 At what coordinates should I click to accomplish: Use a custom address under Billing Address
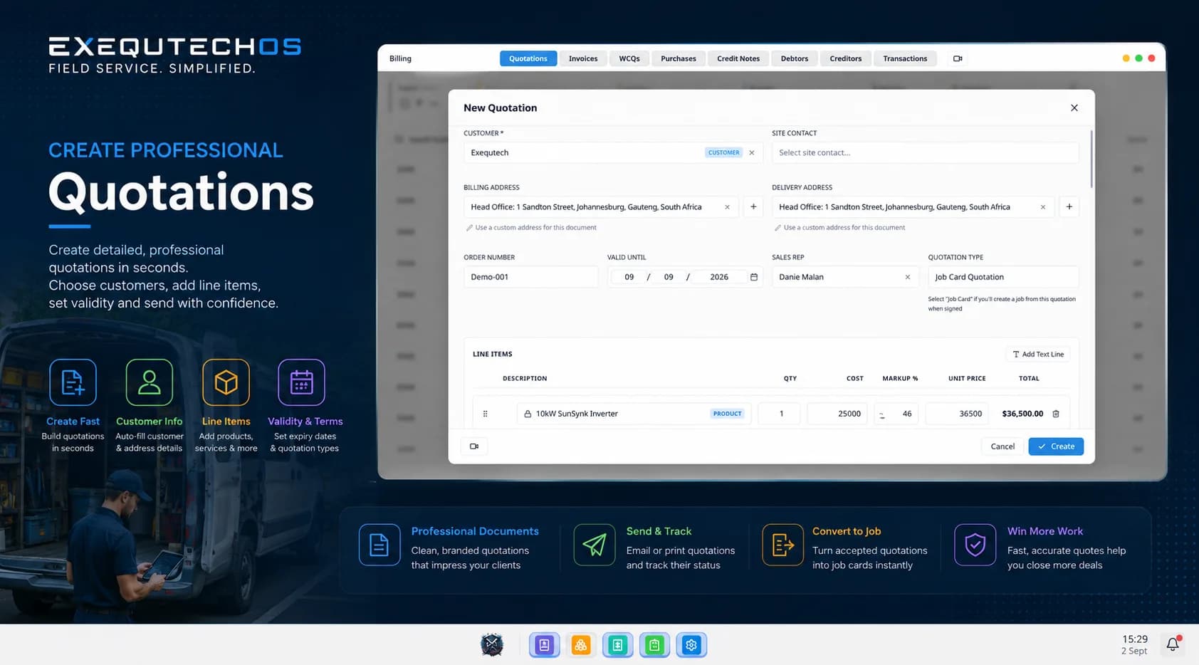coord(531,228)
